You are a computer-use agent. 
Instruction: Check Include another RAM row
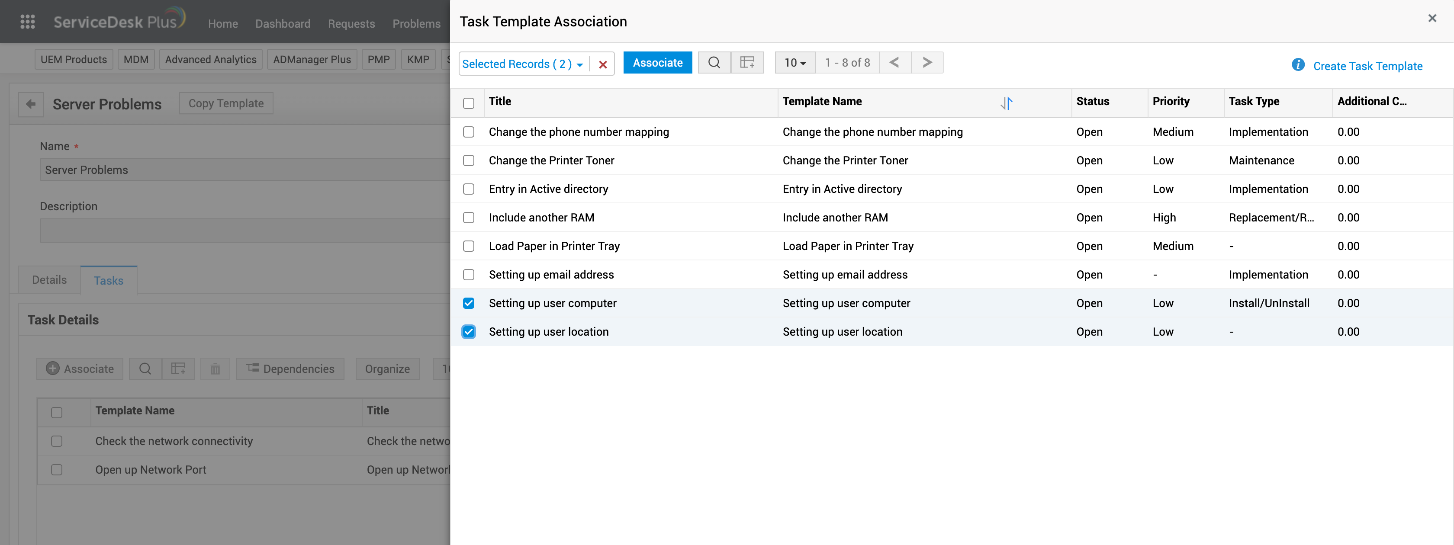pyautogui.click(x=469, y=218)
